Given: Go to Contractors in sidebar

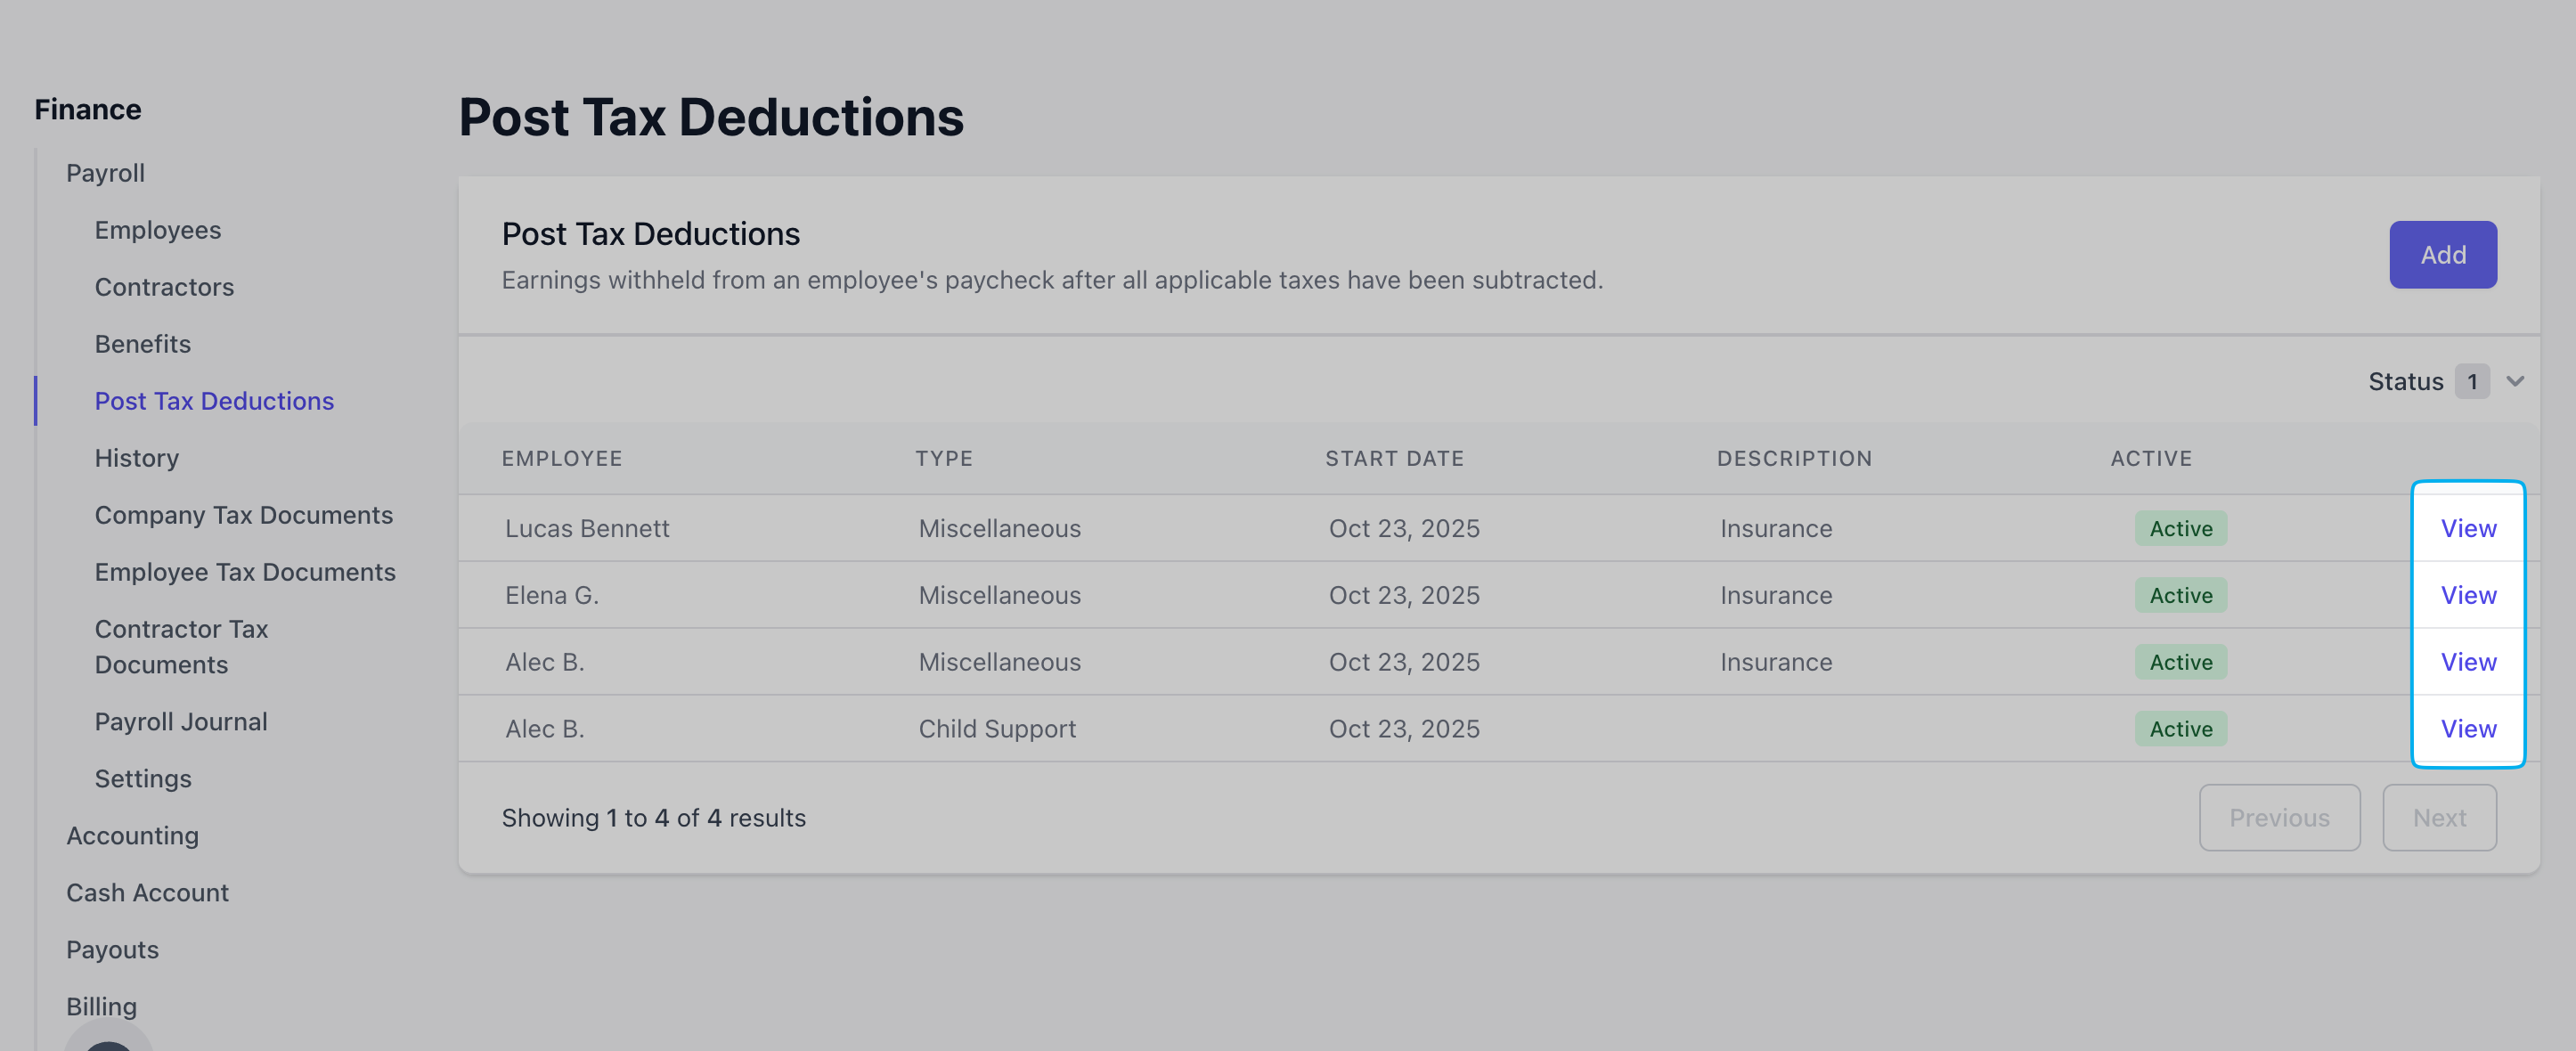Looking at the screenshot, I should pos(164,287).
